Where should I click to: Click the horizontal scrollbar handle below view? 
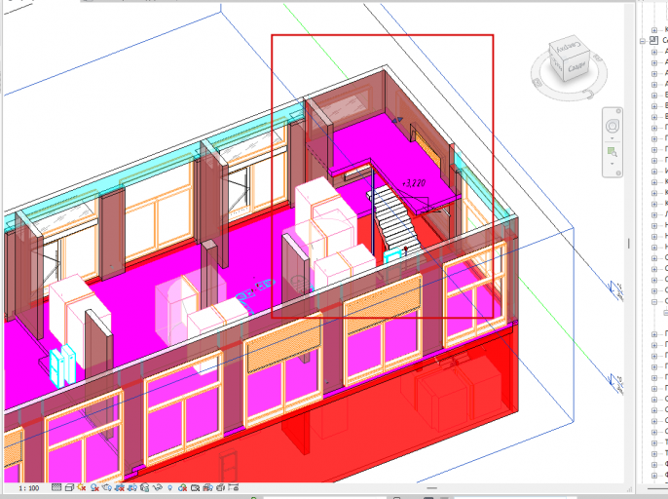pos(431,488)
